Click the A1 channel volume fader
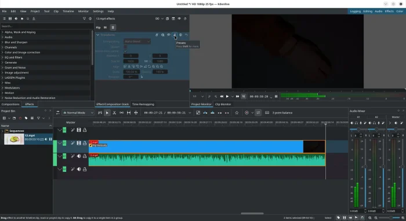 click(x=365, y=167)
